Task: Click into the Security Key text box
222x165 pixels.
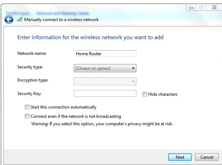Action: (x=105, y=93)
